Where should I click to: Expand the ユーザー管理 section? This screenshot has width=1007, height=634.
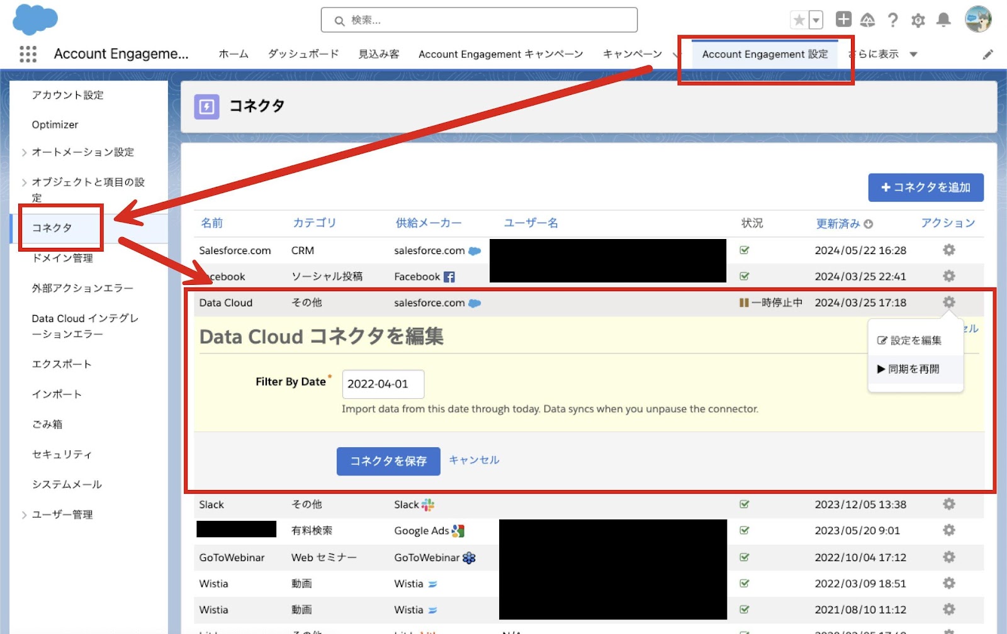tap(24, 515)
